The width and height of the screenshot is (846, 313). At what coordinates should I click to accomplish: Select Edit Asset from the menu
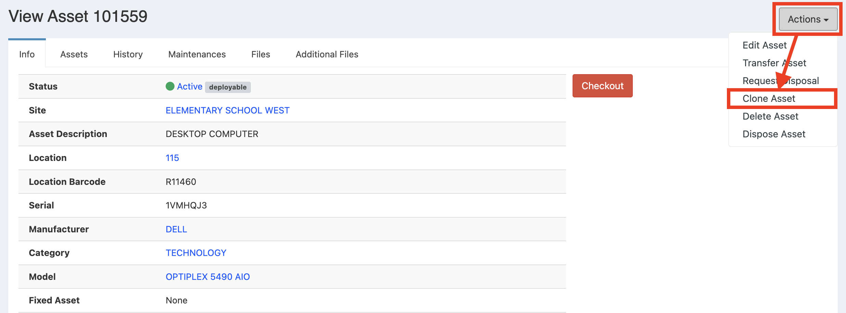764,45
